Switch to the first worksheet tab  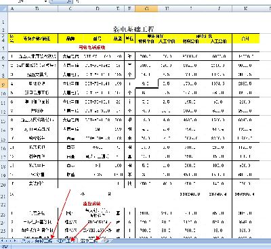tap(27, 241)
